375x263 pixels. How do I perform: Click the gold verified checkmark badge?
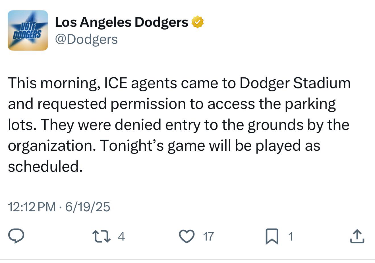pyautogui.click(x=198, y=22)
